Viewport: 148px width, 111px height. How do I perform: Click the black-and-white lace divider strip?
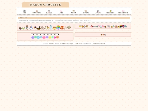(x=45, y=35)
